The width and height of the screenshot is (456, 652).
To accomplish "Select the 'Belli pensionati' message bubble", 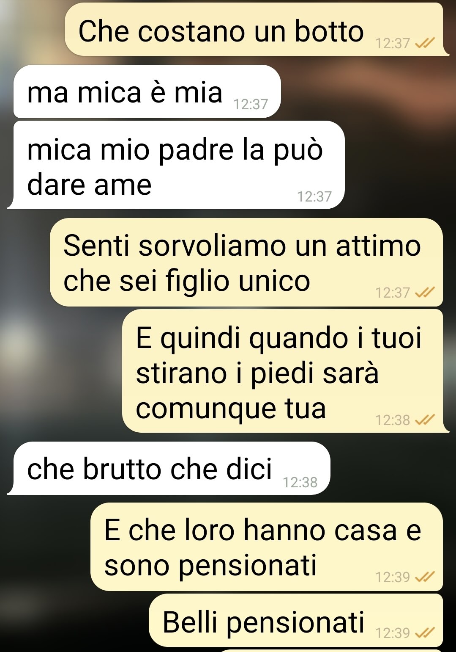I will (296, 620).
